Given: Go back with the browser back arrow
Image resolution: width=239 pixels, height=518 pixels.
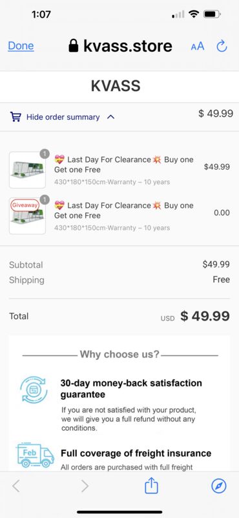Looking at the screenshot, I should point(16,486).
